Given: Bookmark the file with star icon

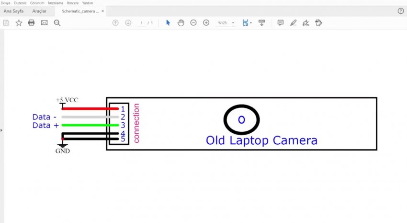Looking at the screenshot, I should coord(19,22).
